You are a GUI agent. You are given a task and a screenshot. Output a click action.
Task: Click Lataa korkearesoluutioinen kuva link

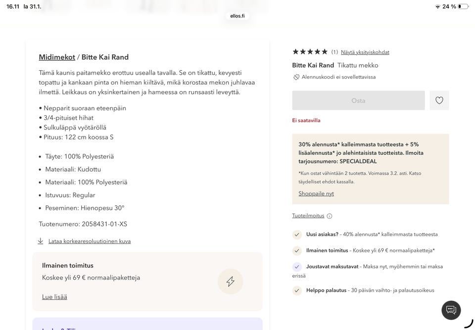tap(90, 241)
